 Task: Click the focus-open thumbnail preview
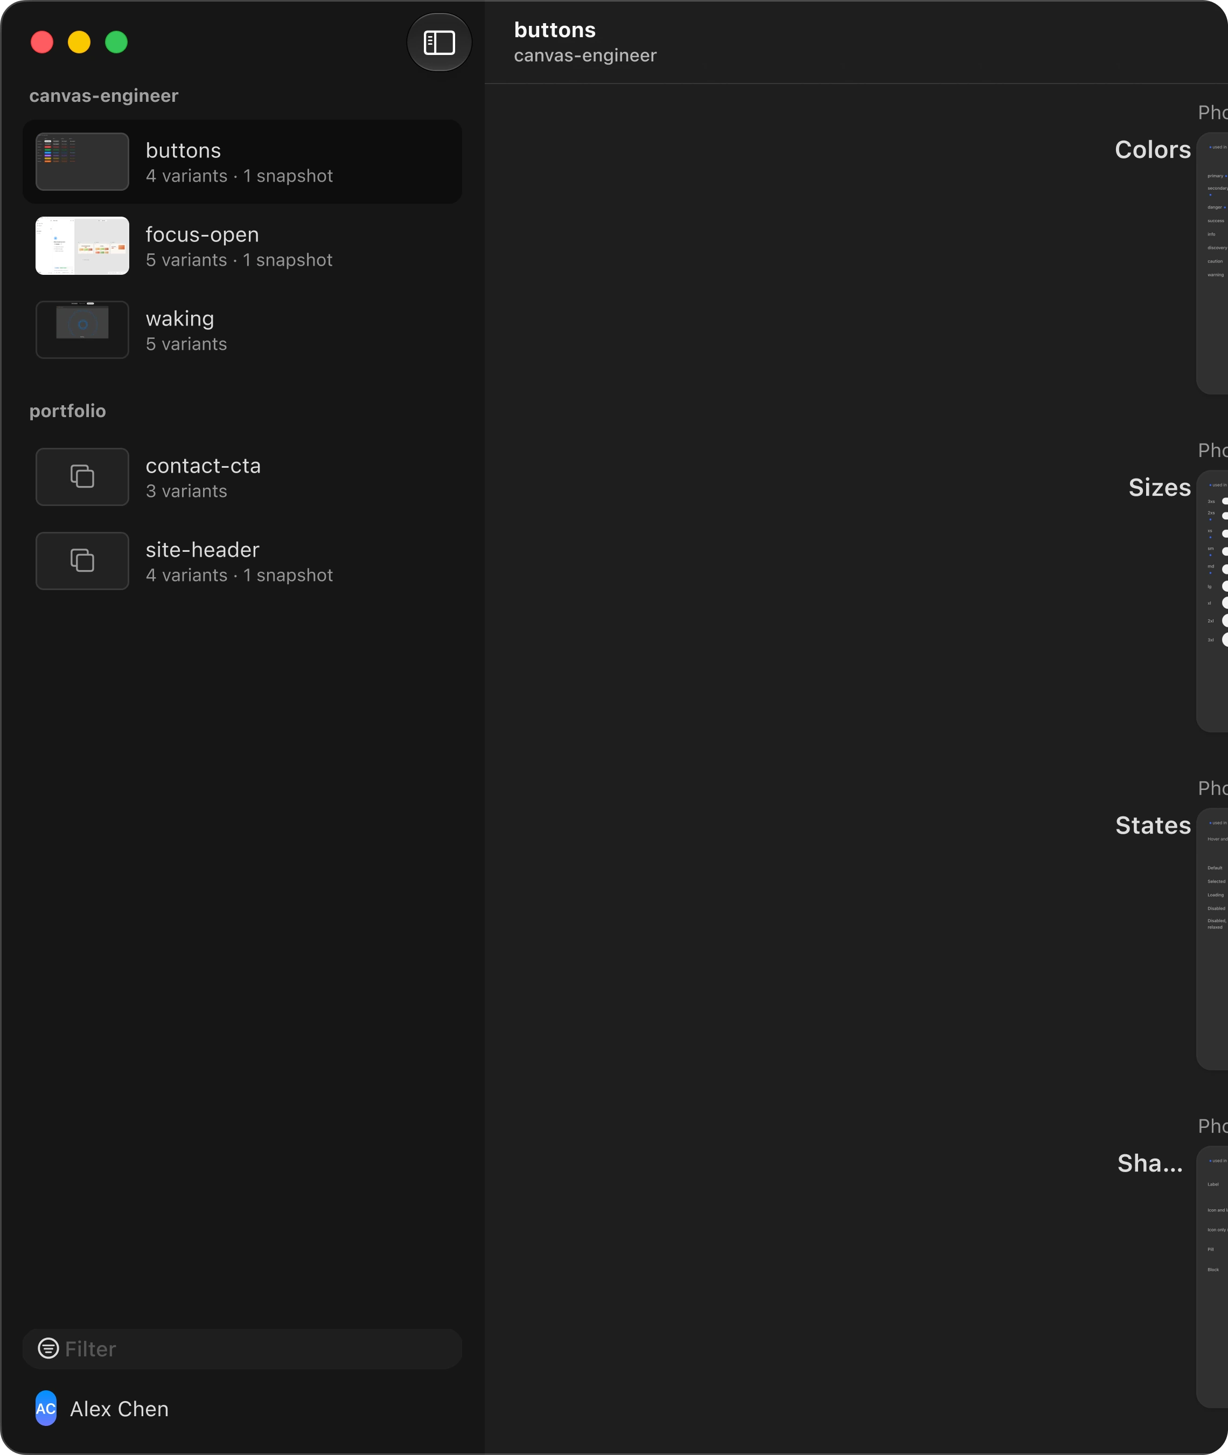tap(82, 246)
